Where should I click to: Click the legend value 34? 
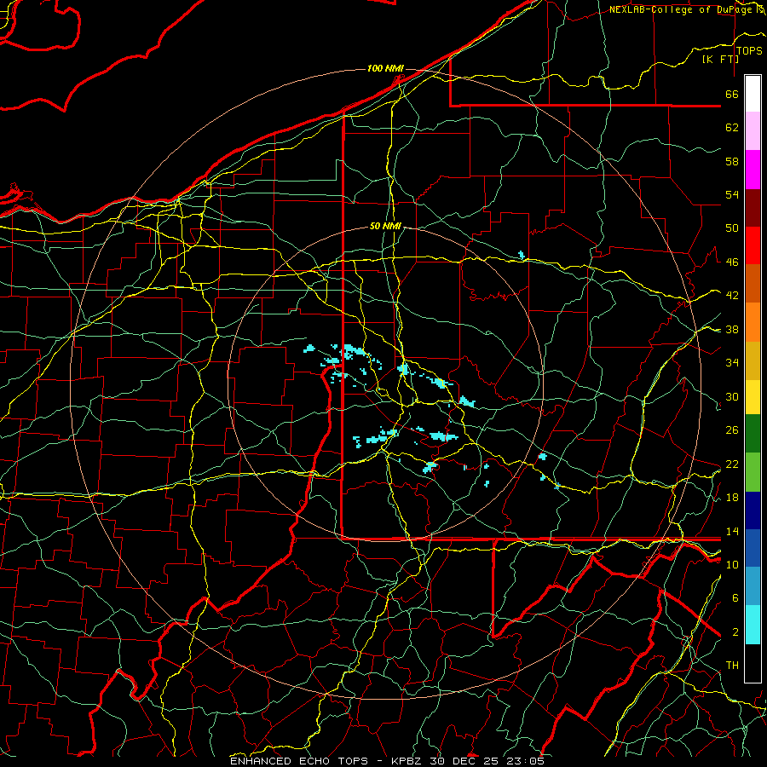pyautogui.click(x=732, y=363)
